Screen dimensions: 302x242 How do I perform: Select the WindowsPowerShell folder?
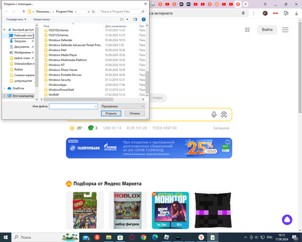pyautogui.click(x=61, y=90)
